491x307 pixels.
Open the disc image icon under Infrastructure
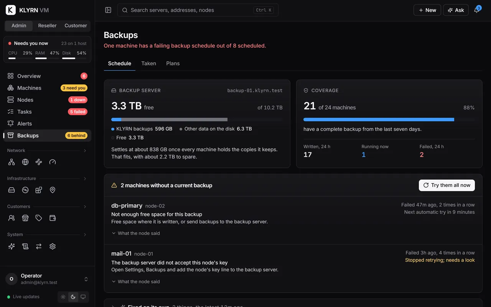[25, 190]
